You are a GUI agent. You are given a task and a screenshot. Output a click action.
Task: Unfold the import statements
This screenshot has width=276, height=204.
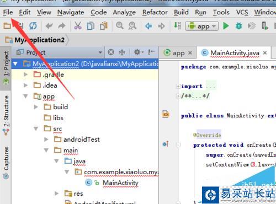pyautogui.click(x=178, y=86)
